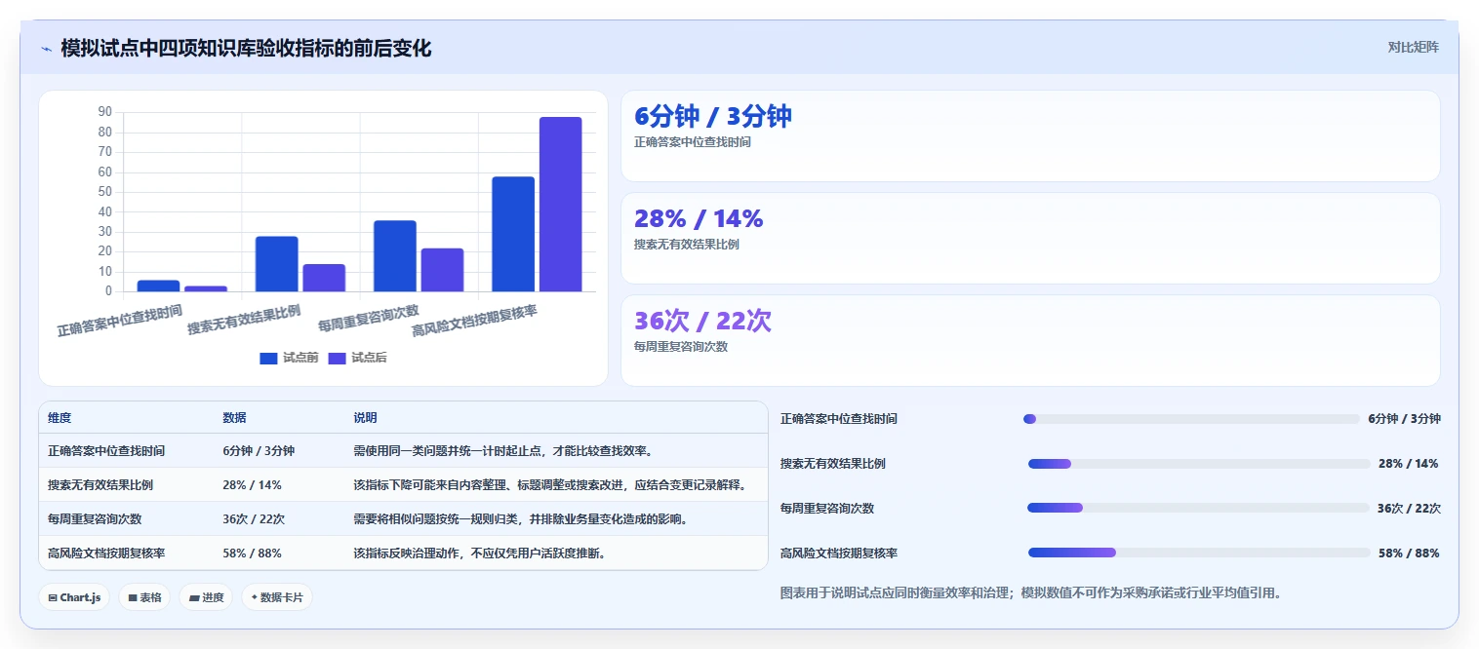Click the 搜索无有效结果比例 试点前 bar

click(276, 263)
